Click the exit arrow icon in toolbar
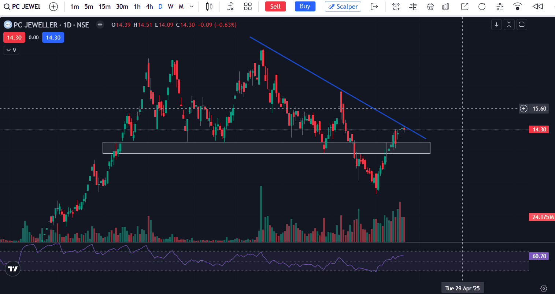 pyautogui.click(x=374, y=7)
